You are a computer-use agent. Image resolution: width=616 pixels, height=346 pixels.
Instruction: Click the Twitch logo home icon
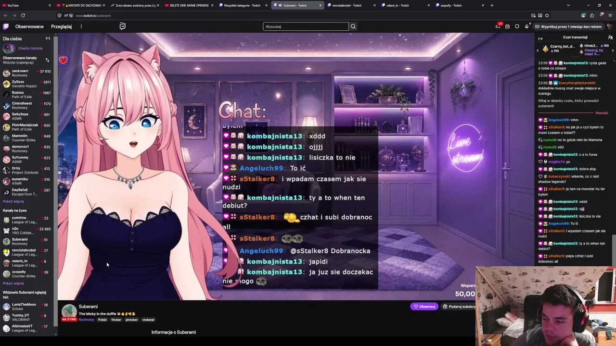(5, 26)
